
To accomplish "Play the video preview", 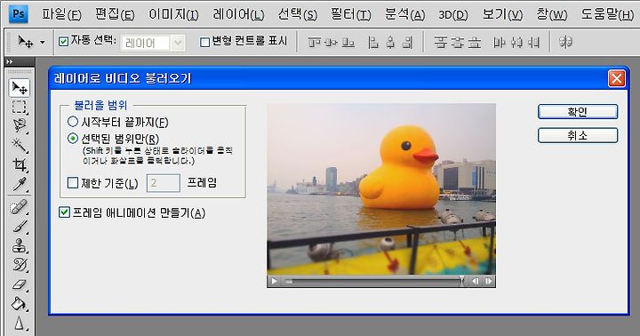I will click(x=275, y=281).
